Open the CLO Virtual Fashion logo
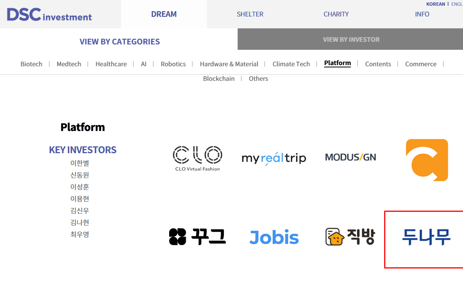Viewport: 463px width, 288px height. coord(197,158)
